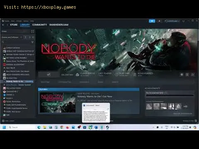Show ready-to-play games filter icon

[x=33, y=37]
